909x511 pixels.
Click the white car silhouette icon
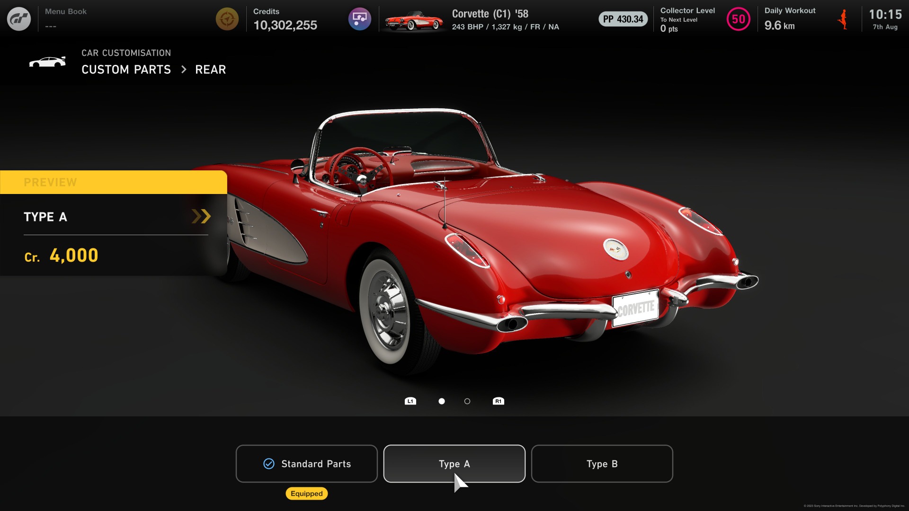click(47, 62)
